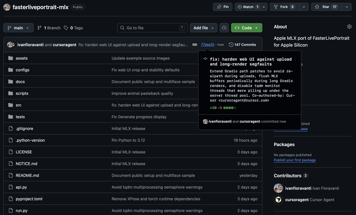Viewport: 356px width, 215px height.
Task: Click file icon next to LICENSE
Action: pos(11,152)
